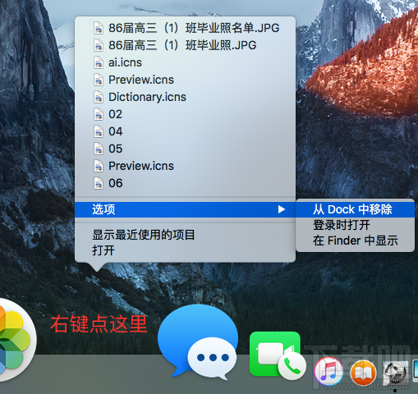Click 显示最近使用的项目
This screenshot has height=394, width=418.
pos(185,235)
